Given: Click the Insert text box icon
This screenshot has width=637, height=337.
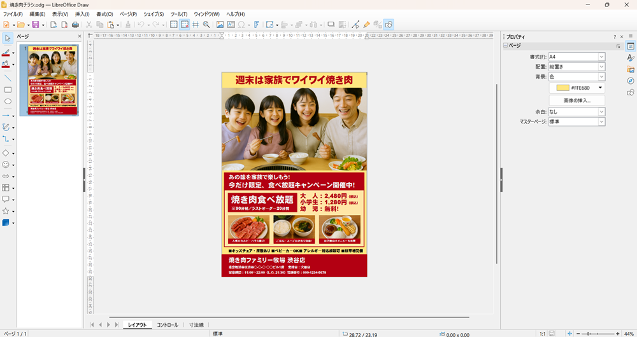Looking at the screenshot, I should coord(231,25).
